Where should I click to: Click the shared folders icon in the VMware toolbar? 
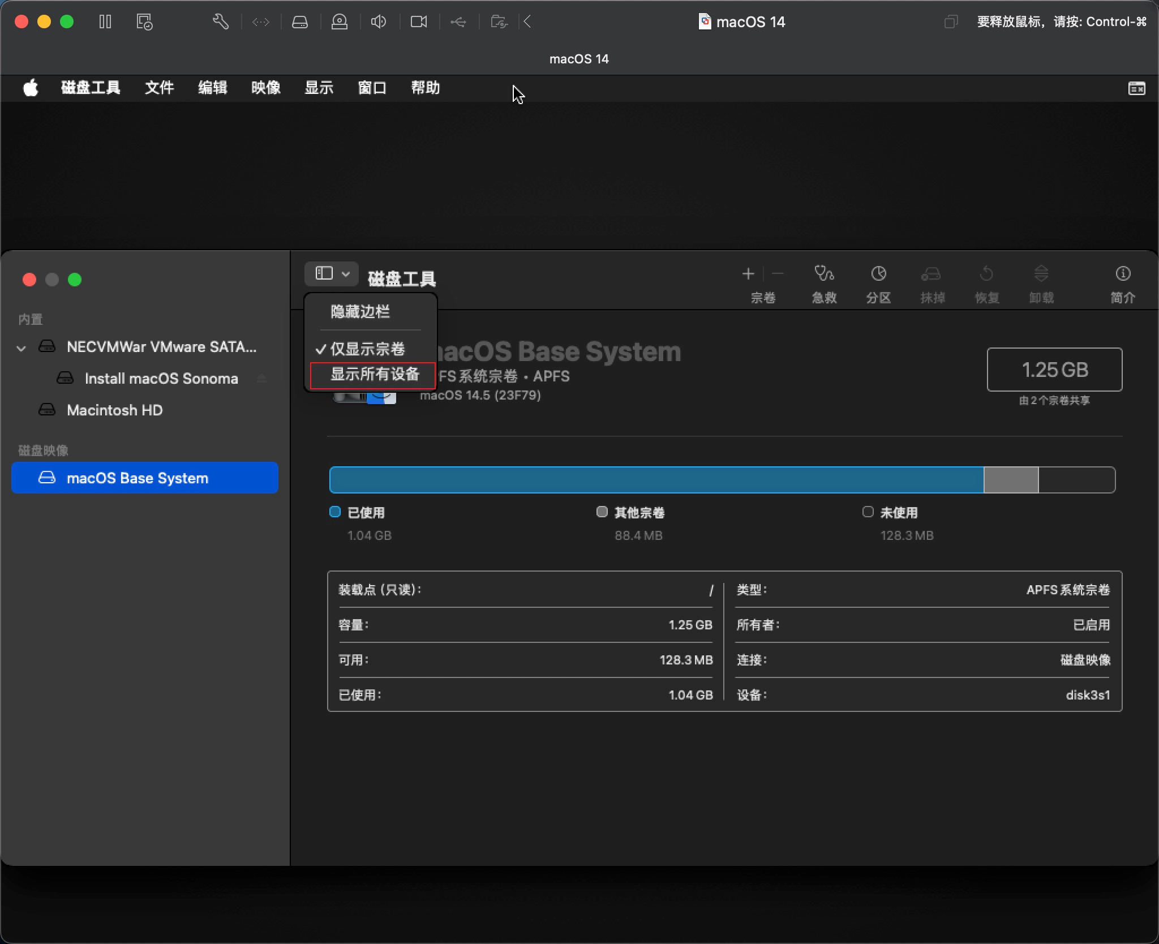tap(499, 22)
